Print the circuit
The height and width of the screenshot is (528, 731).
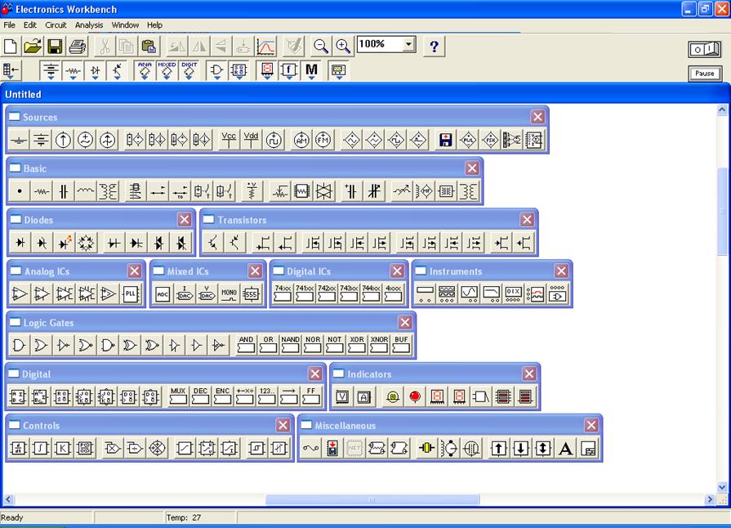(x=77, y=46)
